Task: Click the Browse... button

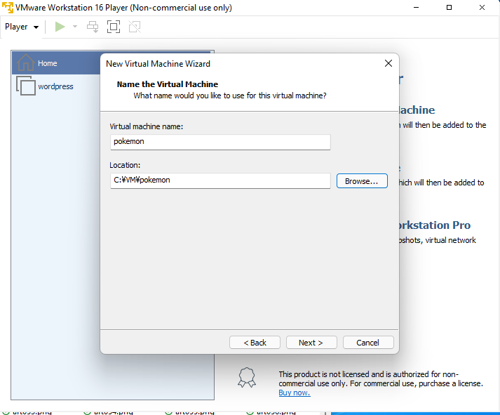Action: [362, 181]
